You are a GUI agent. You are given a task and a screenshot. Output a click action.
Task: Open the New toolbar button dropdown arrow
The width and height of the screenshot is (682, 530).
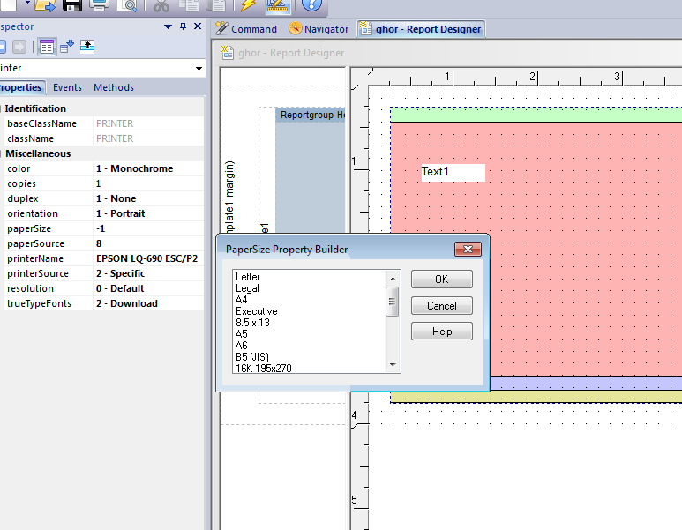[x=28, y=5]
